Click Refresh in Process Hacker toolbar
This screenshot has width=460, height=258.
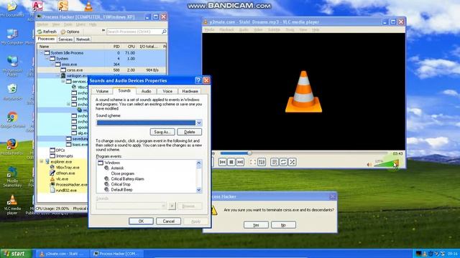coord(47,32)
